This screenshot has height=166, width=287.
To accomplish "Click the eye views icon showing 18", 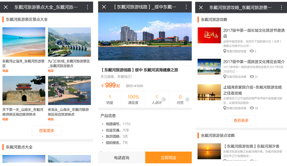I will [x=252, y=108].
